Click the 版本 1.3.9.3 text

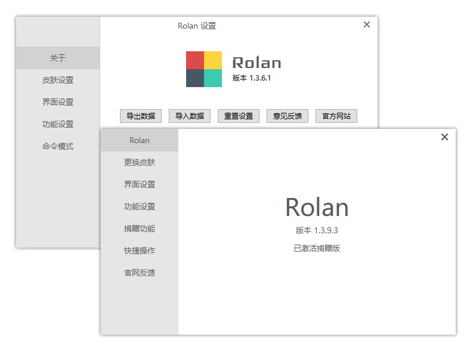317,230
